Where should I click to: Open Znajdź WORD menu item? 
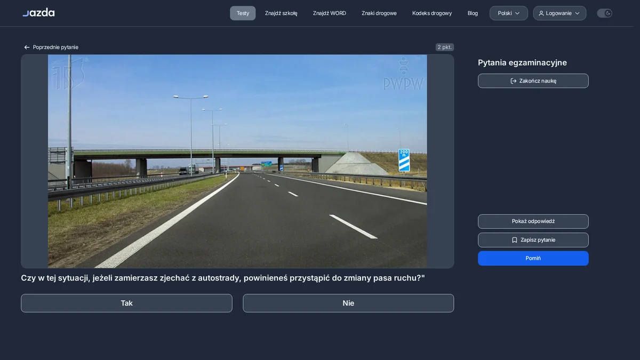[330, 13]
